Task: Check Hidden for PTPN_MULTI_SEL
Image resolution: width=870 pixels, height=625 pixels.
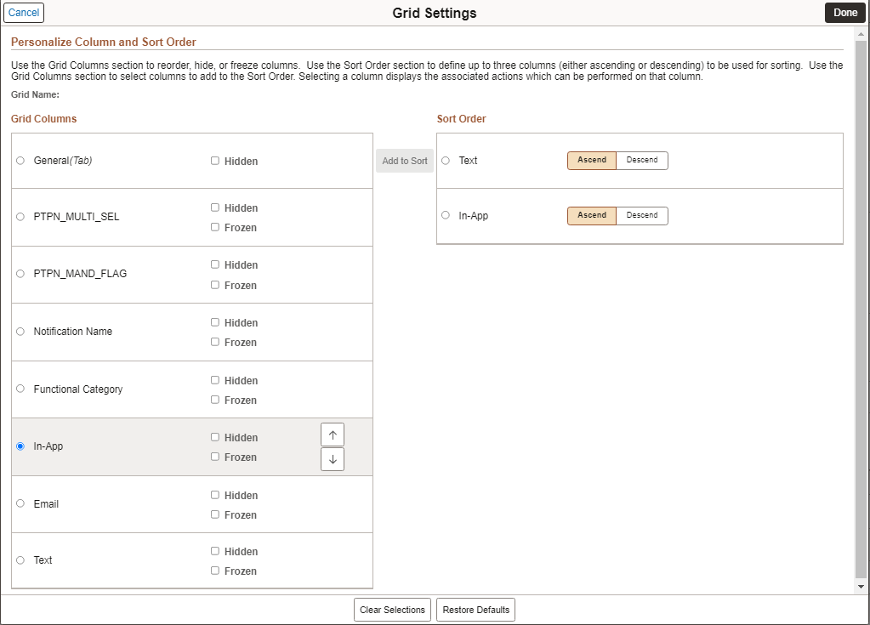Action: click(x=214, y=207)
